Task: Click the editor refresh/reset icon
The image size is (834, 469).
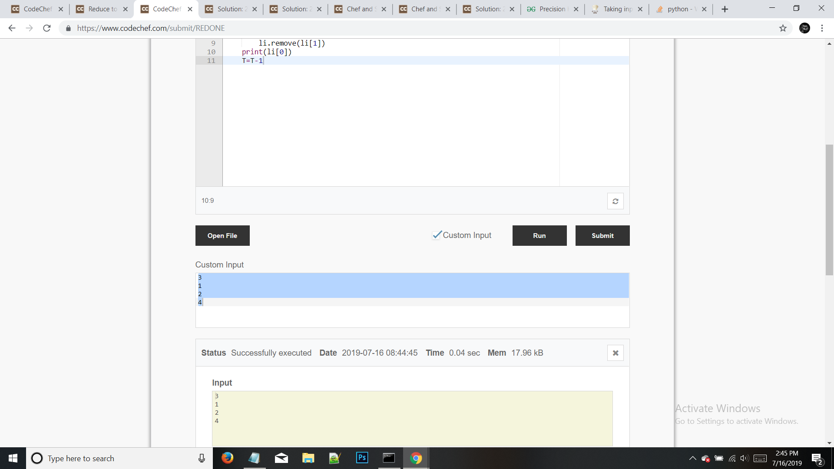Action: [615, 201]
